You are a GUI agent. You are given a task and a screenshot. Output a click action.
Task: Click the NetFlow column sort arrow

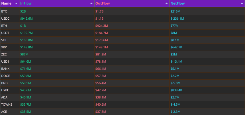tap(242, 3)
